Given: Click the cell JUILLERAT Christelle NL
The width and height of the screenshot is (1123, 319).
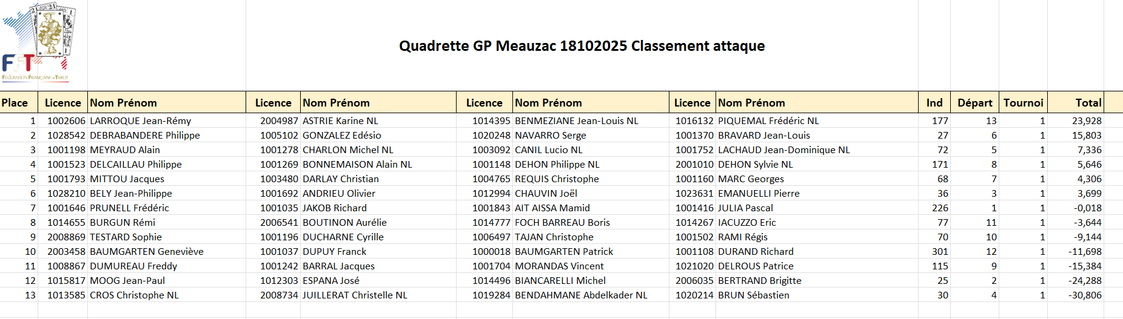Looking at the screenshot, I should [355, 295].
